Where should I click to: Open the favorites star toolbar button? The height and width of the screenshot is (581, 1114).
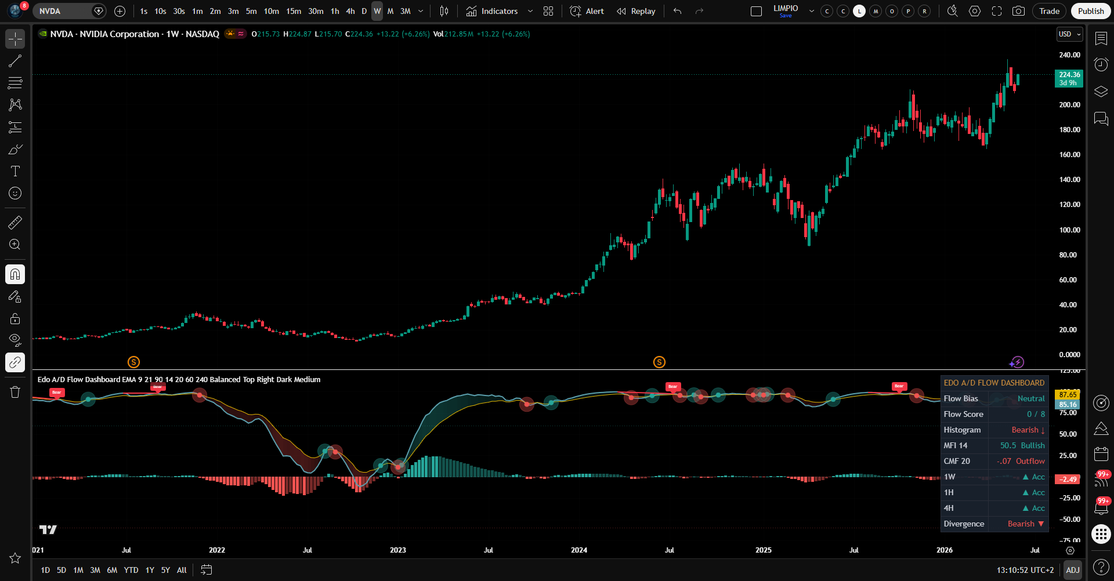click(15, 558)
